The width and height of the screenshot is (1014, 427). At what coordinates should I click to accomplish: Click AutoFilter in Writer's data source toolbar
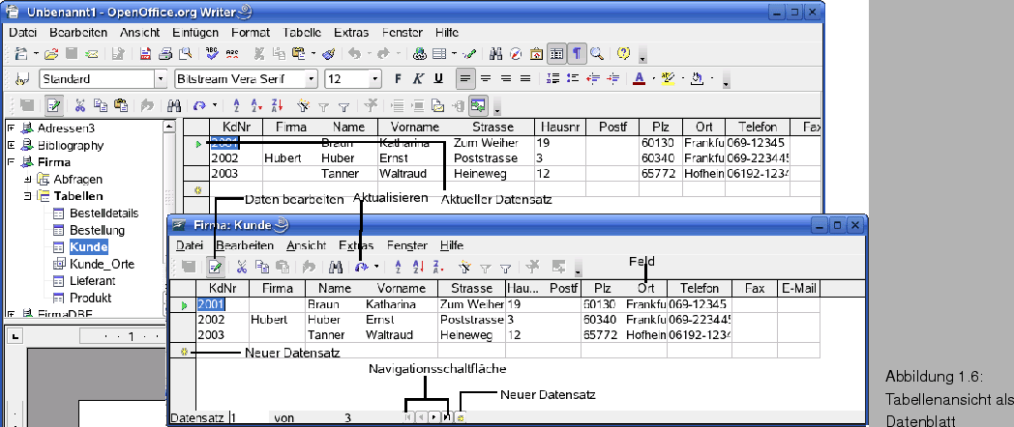[x=304, y=104]
